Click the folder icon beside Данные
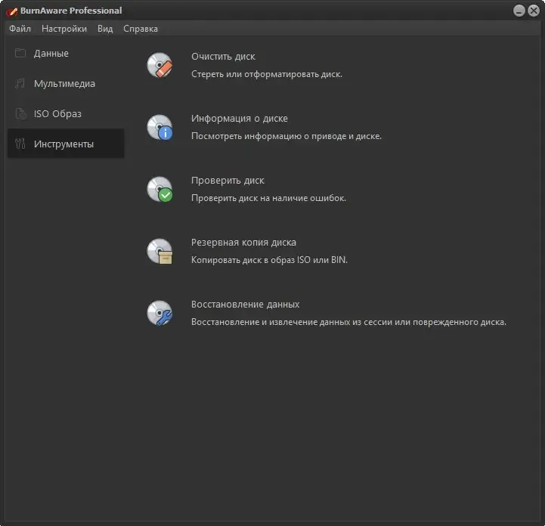 coord(20,53)
